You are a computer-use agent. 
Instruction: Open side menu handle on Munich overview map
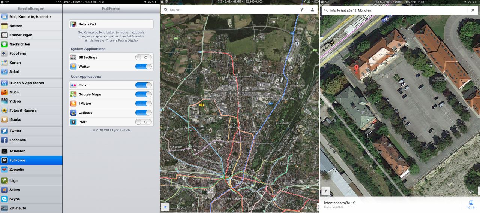318,206
